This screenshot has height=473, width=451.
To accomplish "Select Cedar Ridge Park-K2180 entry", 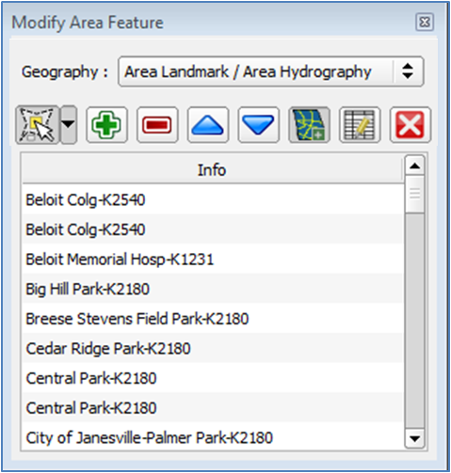I will (212, 349).
